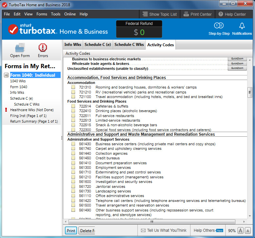This screenshot has width=255, height=238.
Task: Click the TurboTax checkmark logo
Action: 13,30
